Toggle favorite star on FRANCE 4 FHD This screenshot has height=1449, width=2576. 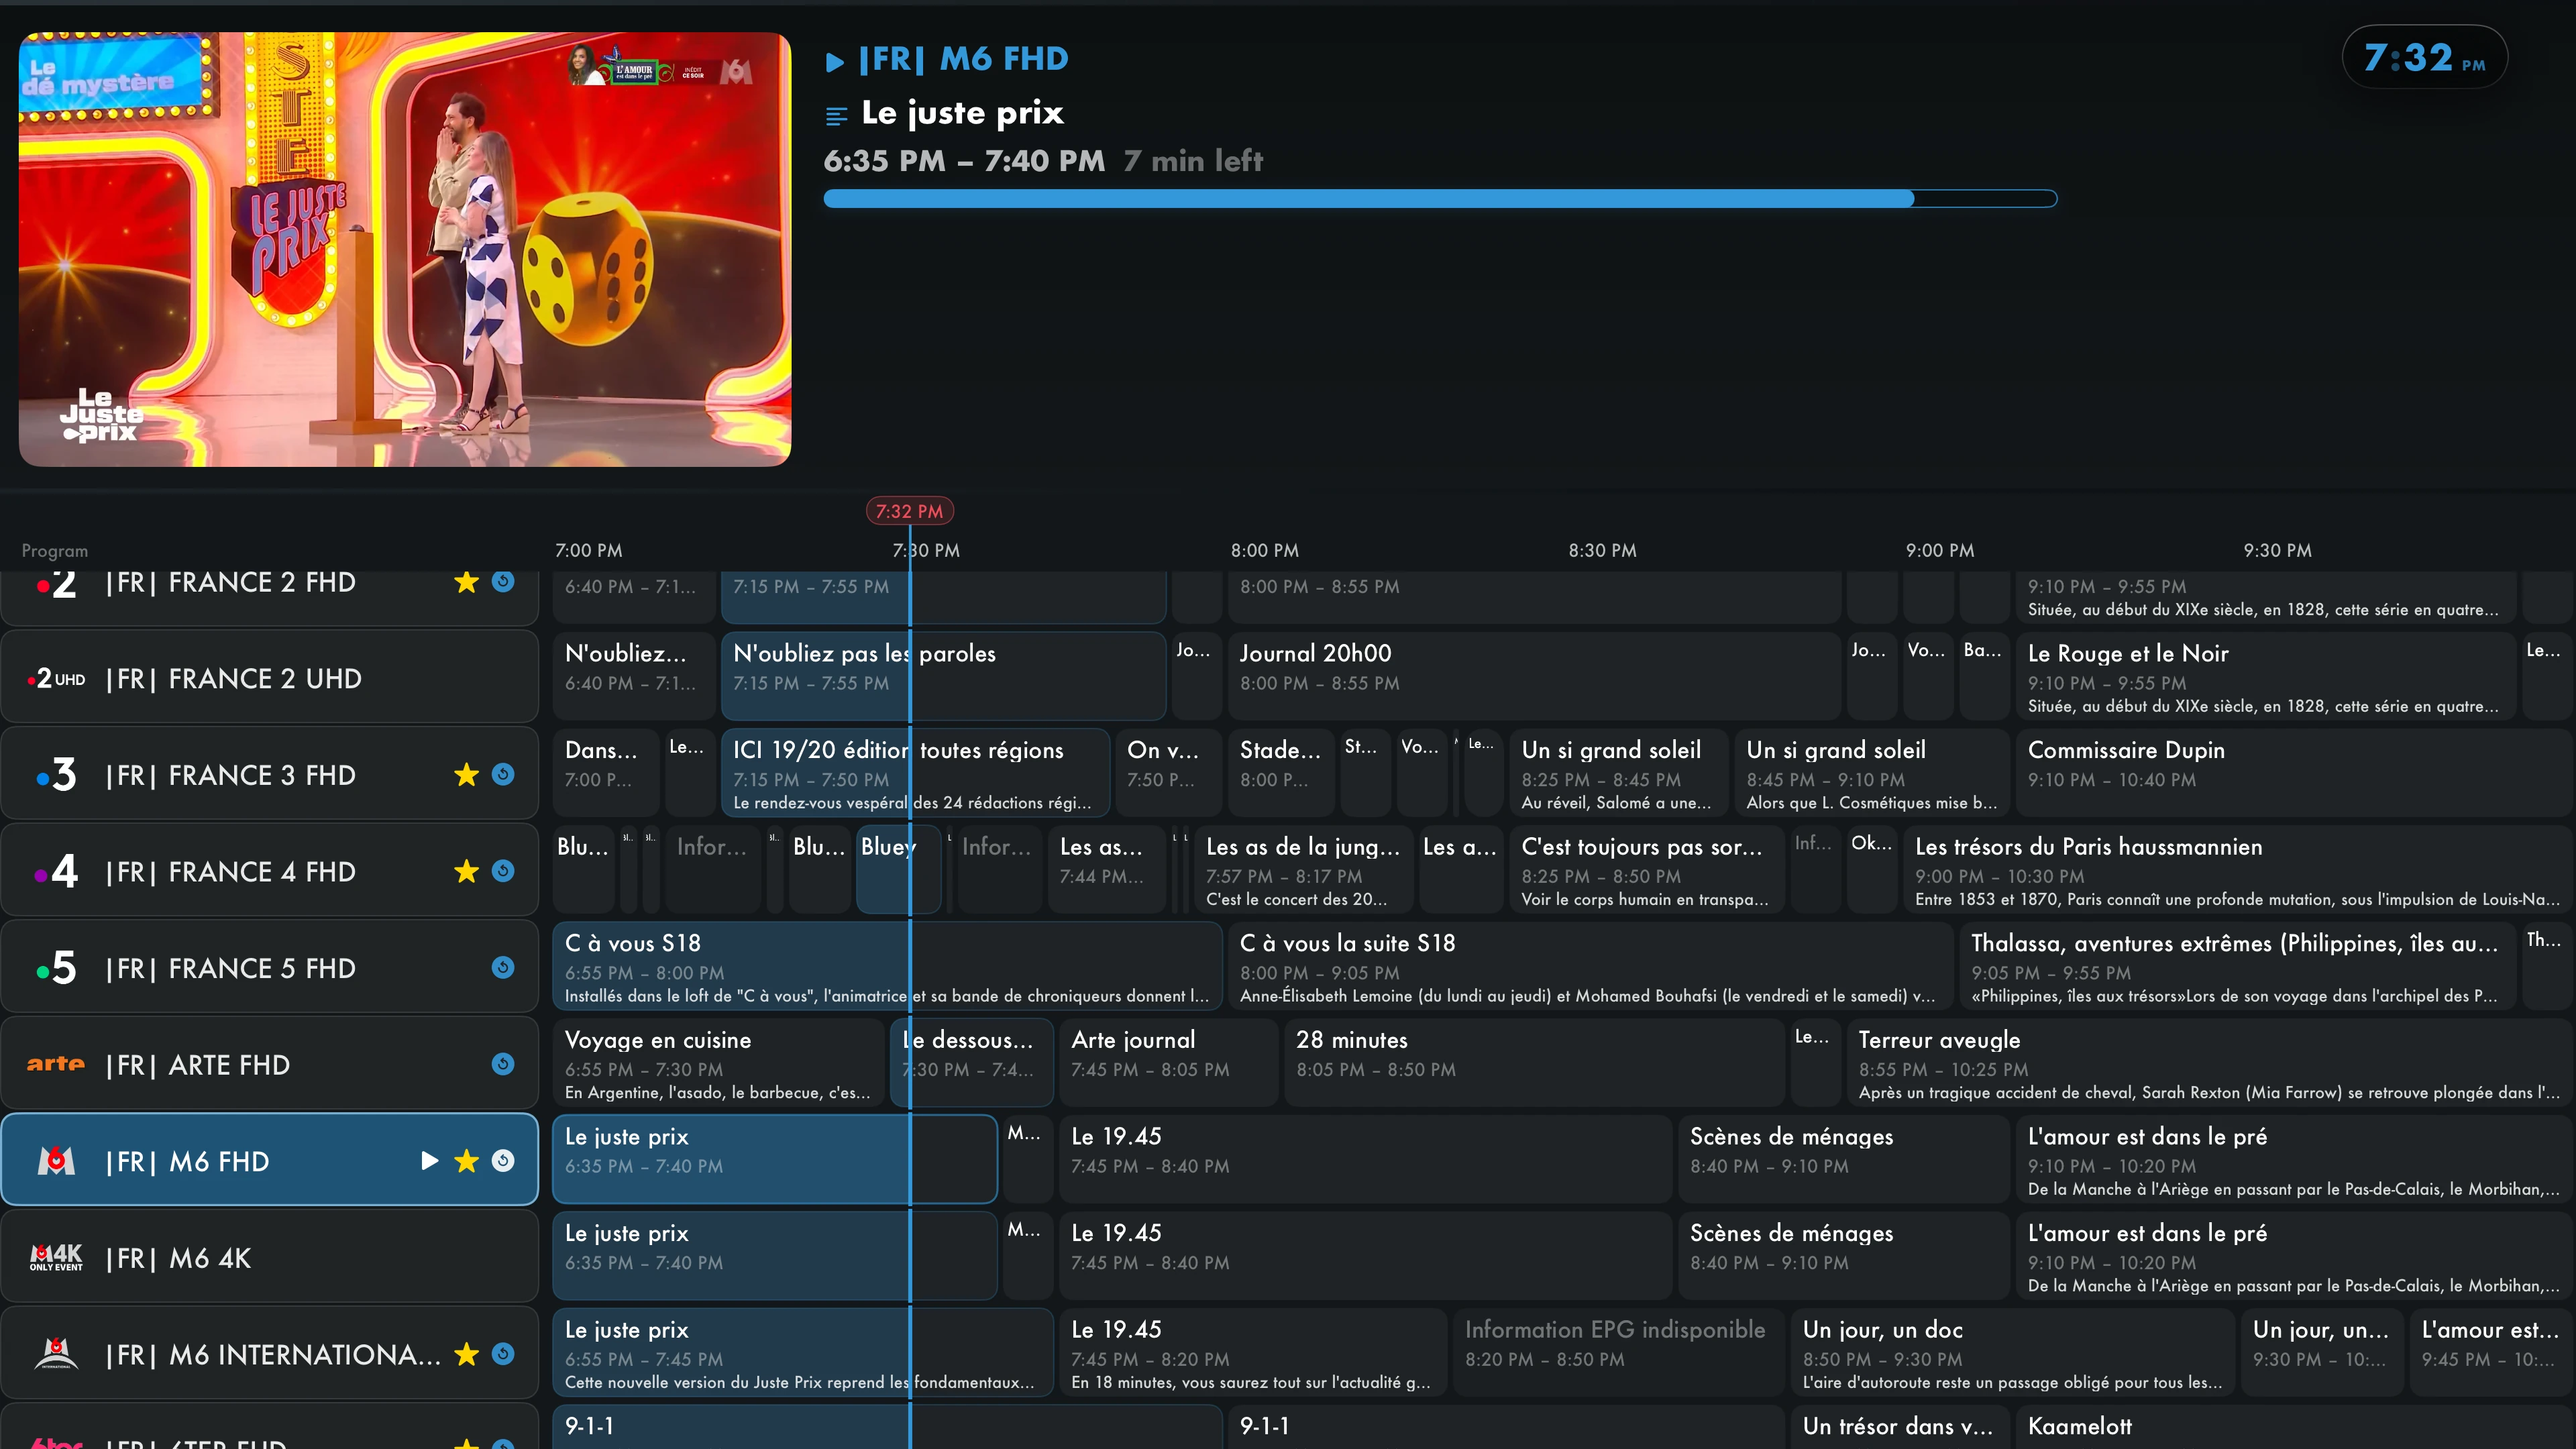[466, 871]
